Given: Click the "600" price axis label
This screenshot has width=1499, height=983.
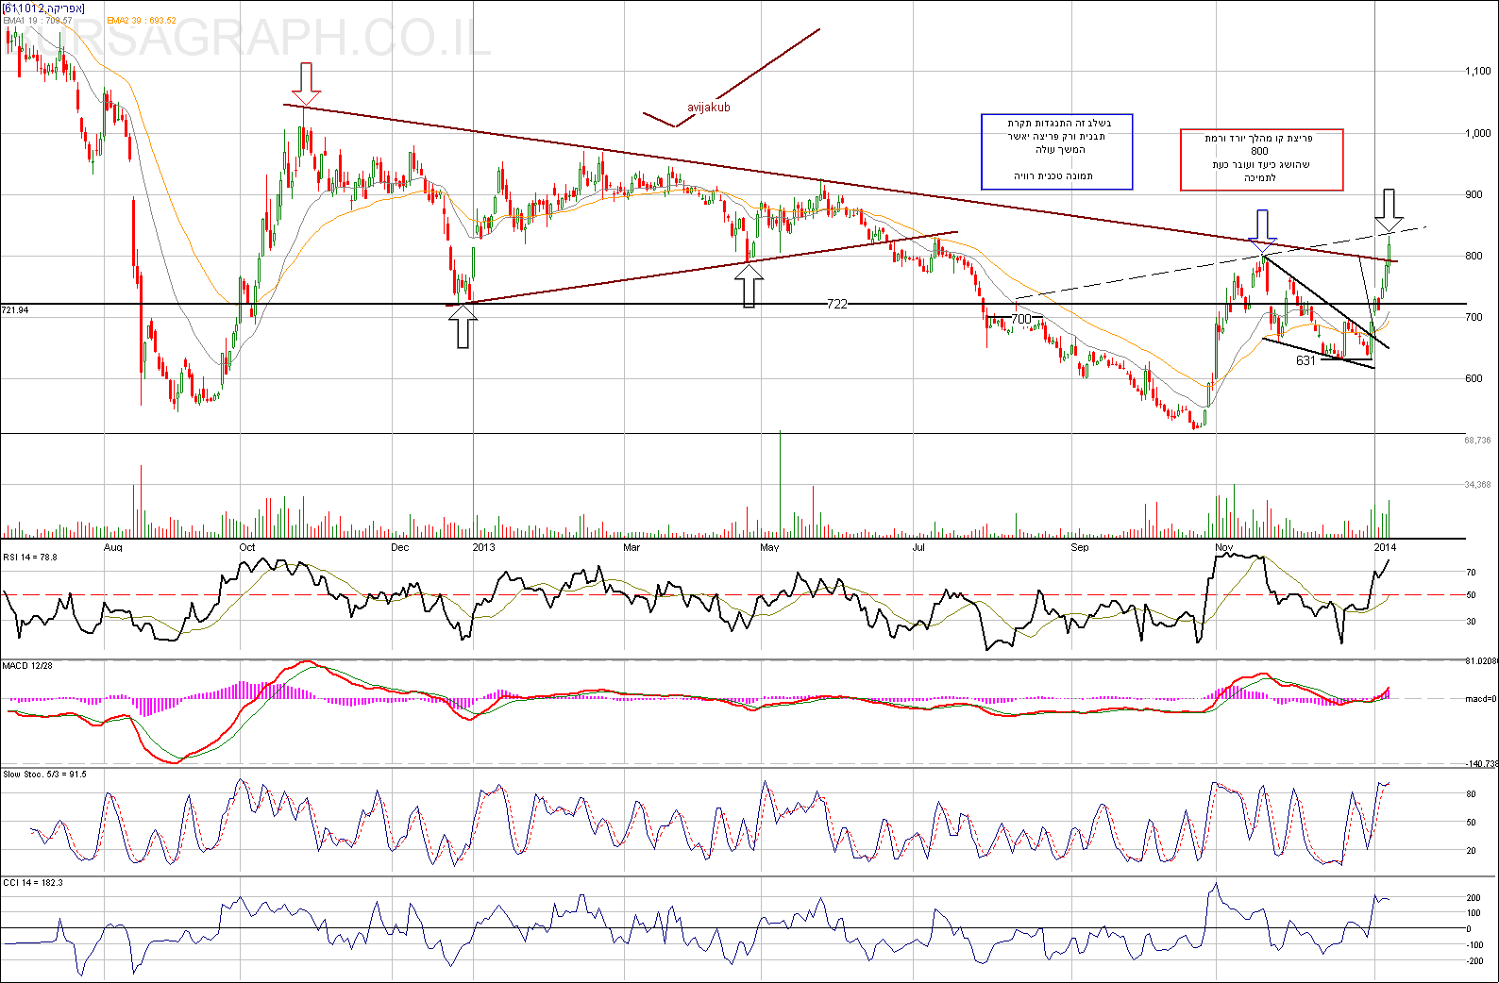Looking at the screenshot, I should [x=1474, y=378].
